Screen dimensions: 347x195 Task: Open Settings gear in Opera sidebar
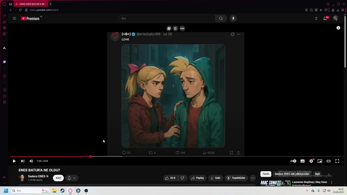pyautogui.click(x=4, y=102)
